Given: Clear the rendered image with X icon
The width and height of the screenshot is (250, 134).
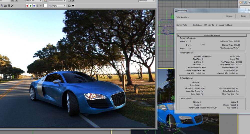Looking at the screenshot, I should (x=12, y=6).
